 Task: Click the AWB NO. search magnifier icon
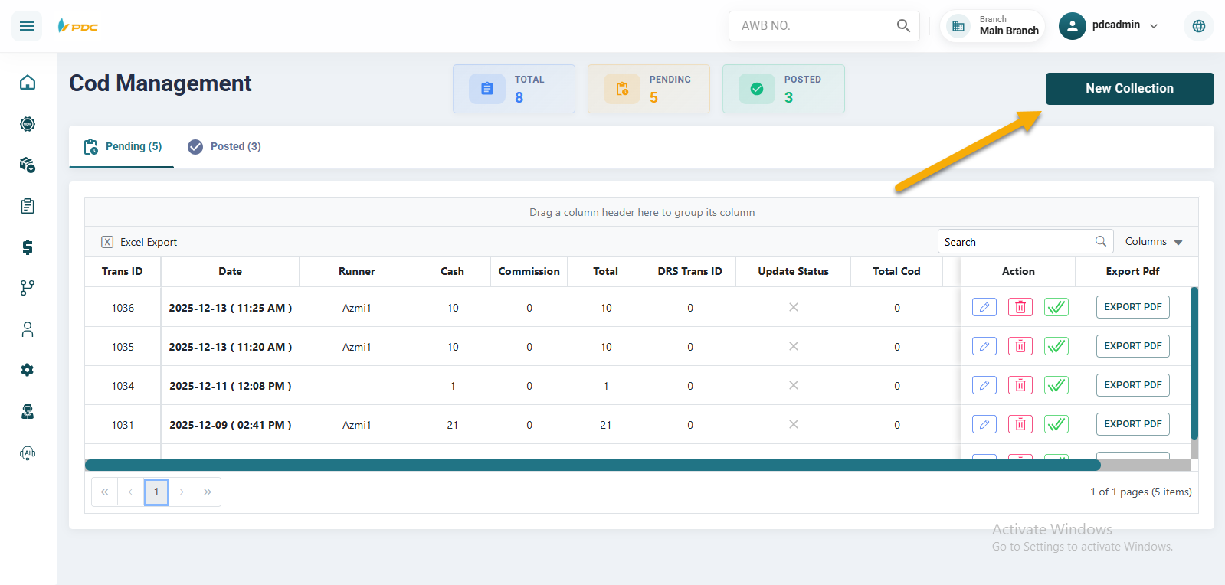[x=903, y=26]
